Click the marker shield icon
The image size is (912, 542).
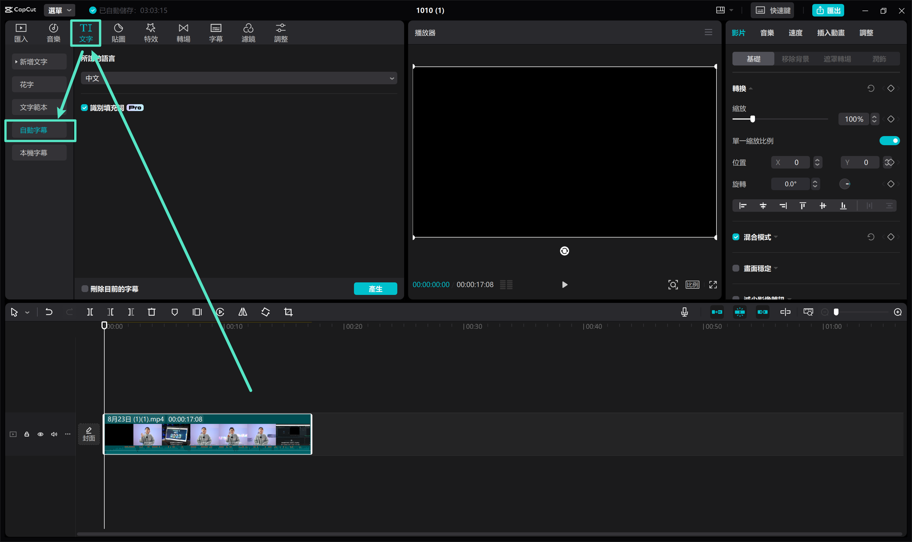point(174,312)
